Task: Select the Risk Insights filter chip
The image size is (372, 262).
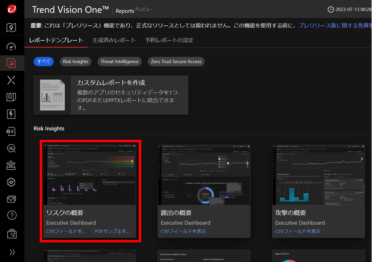Action: 75,62
